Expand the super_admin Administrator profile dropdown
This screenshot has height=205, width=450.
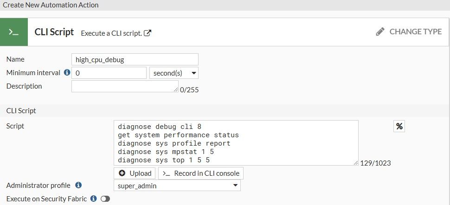click(x=177, y=186)
